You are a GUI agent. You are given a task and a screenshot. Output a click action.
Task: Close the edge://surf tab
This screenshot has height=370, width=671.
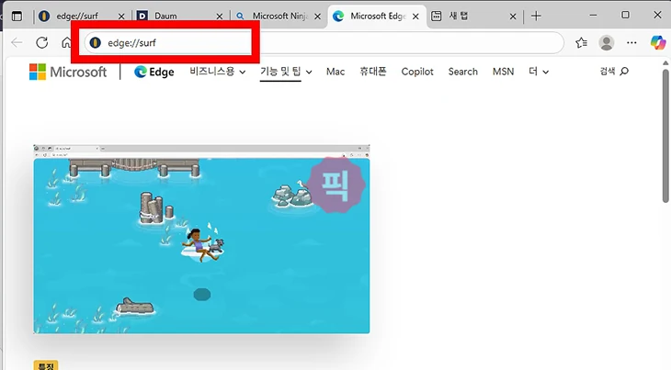[121, 17]
